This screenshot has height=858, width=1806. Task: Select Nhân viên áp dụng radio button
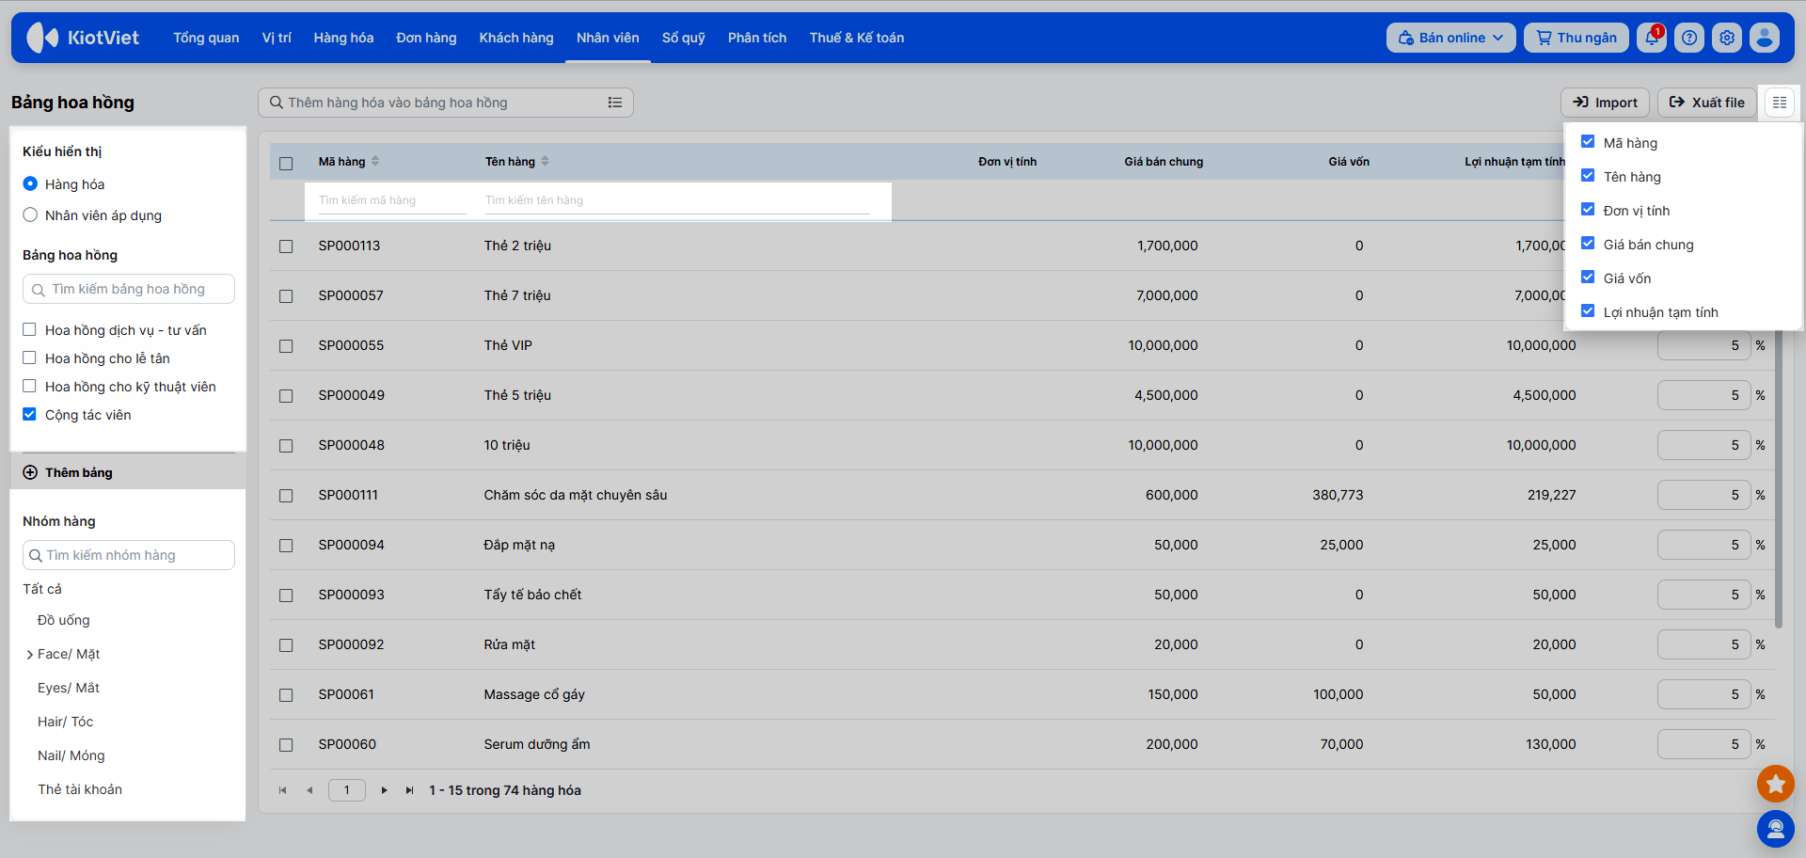(x=30, y=214)
